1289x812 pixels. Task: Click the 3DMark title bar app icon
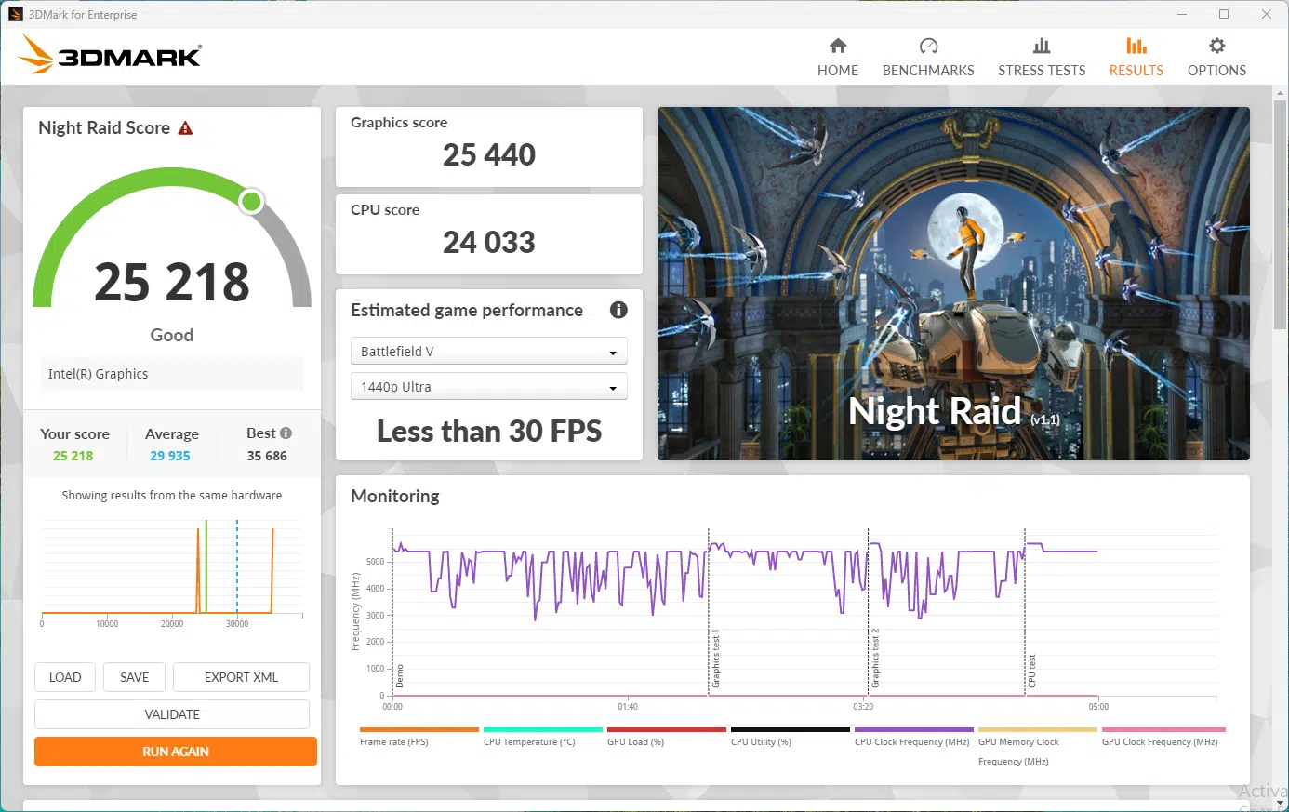pos(15,14)
